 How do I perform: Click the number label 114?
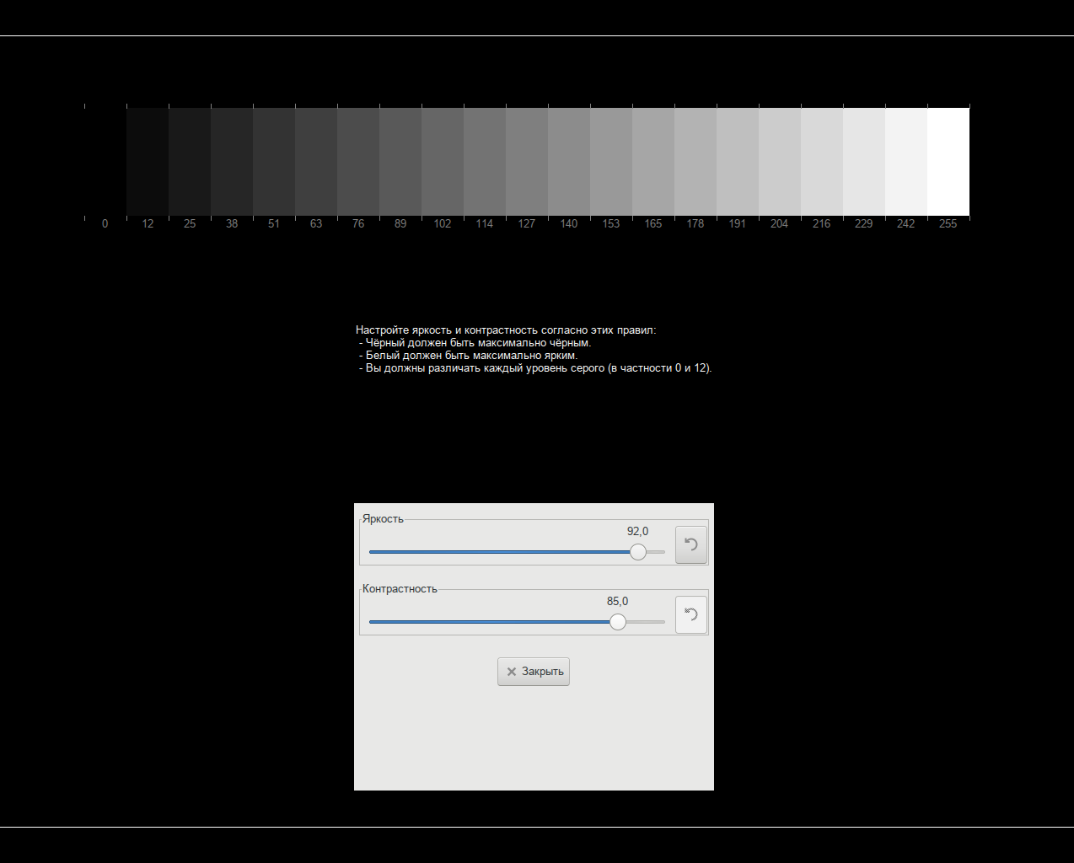point(485,224)
